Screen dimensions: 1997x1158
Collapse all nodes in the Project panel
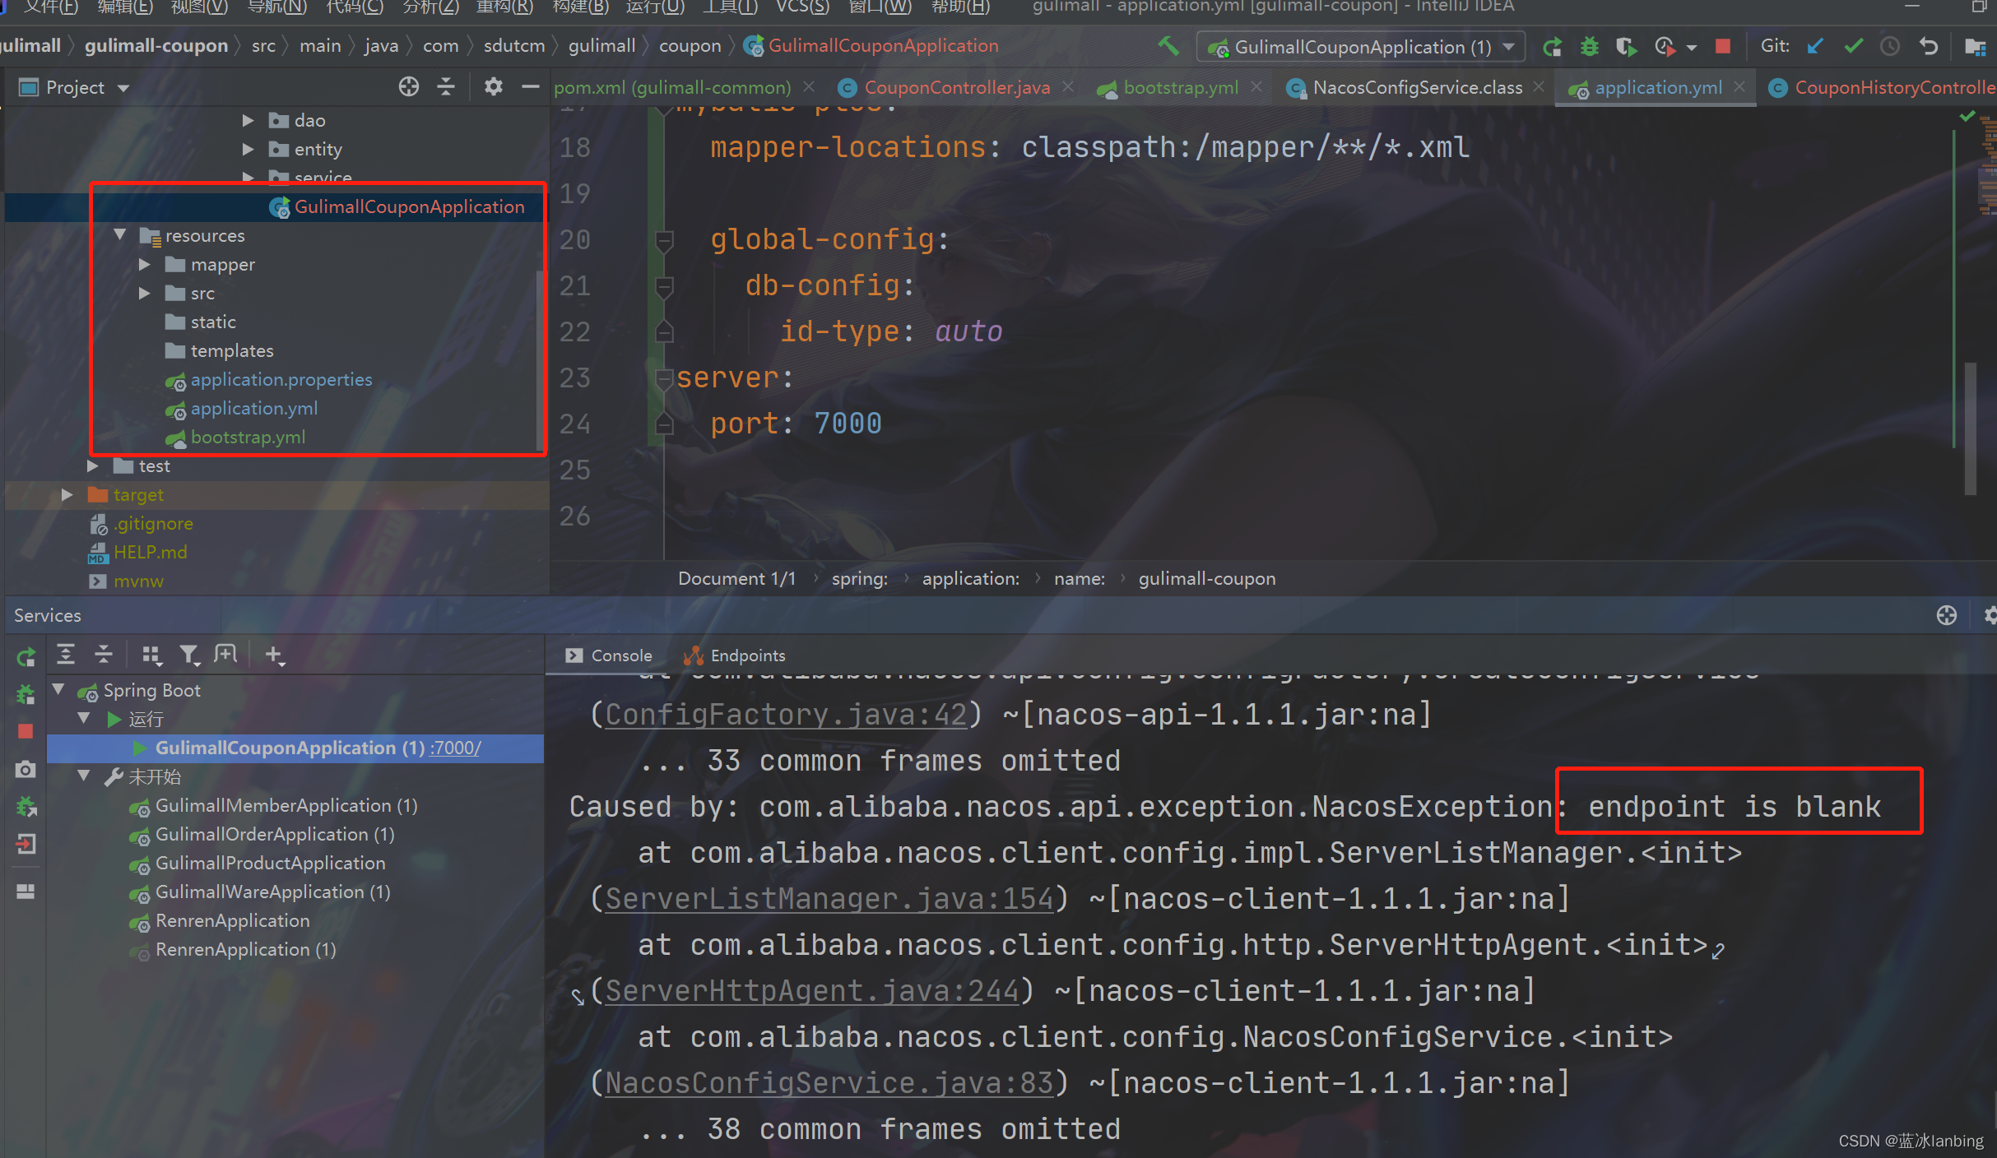446,86
